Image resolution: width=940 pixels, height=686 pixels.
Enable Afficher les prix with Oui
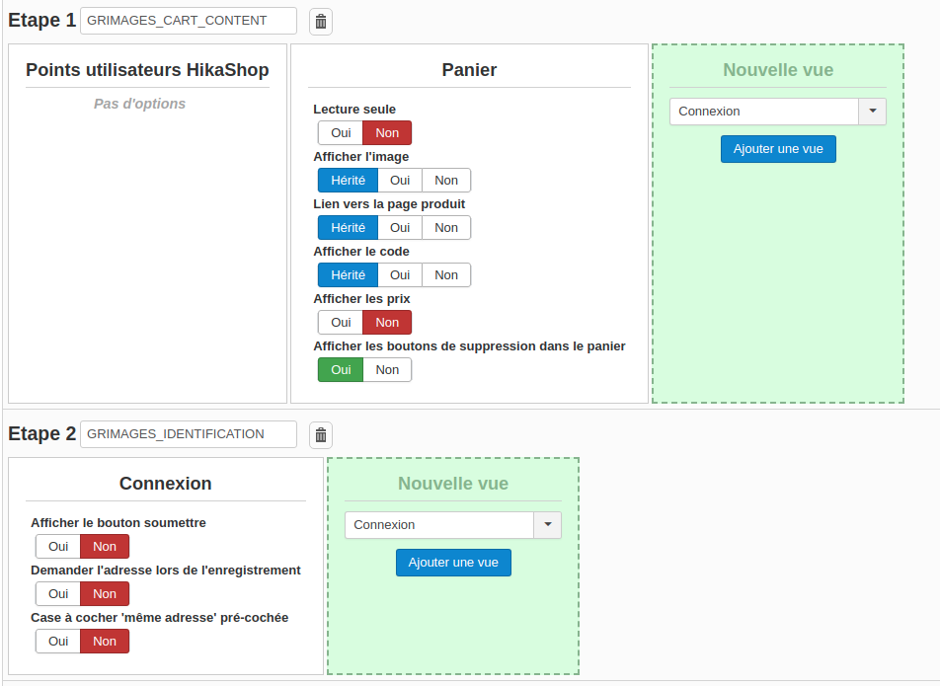tap(341, 323)
